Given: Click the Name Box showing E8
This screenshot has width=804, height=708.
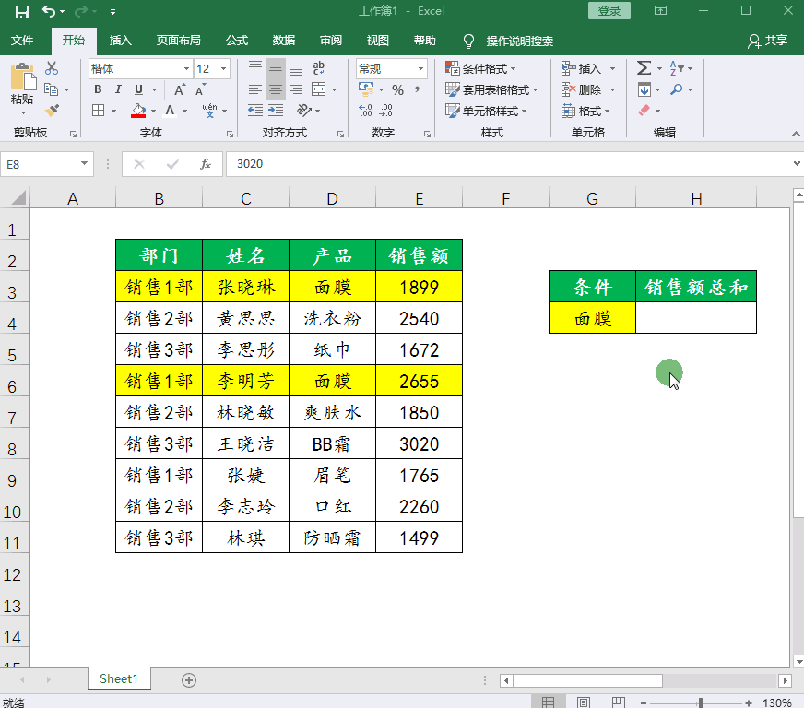Looking at the screenshot, I should [x=41, y=163].
